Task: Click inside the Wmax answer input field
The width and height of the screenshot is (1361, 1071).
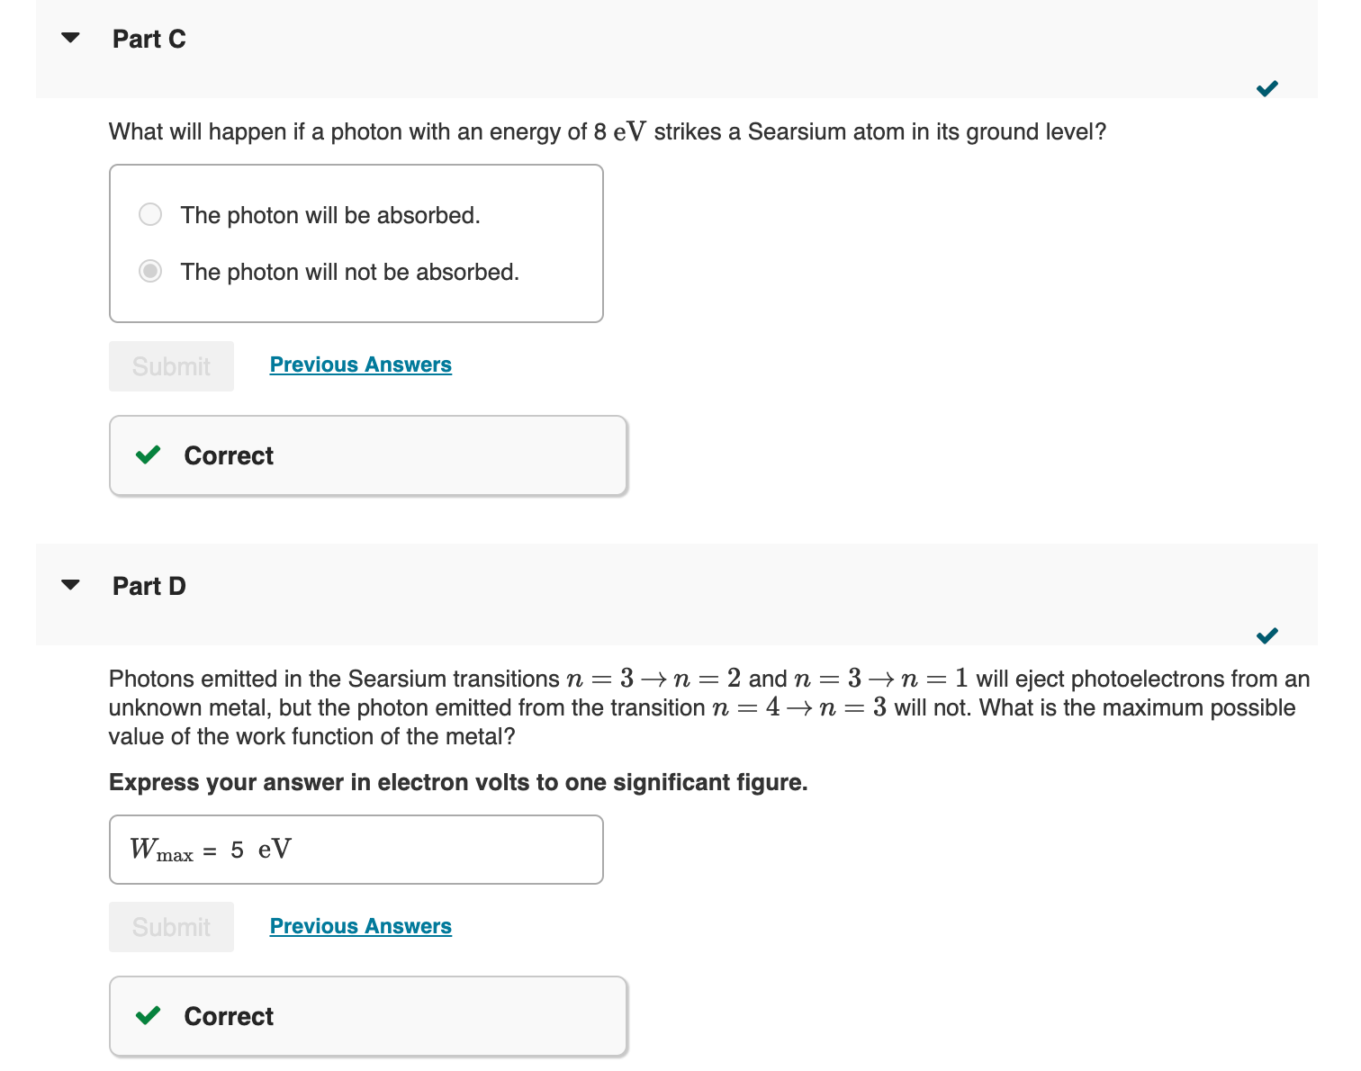Action: (356, 849)
